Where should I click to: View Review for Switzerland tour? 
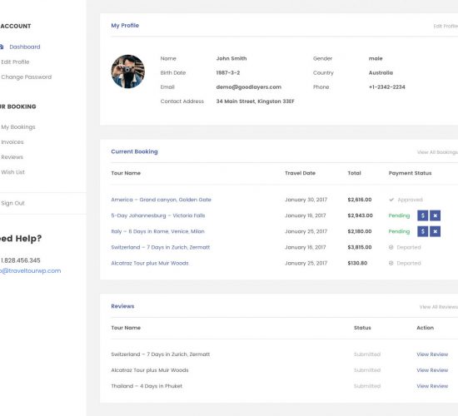(x=432, y=354)
